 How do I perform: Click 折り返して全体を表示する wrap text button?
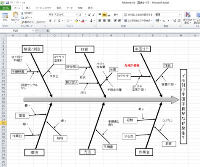[x=138, y=15]
